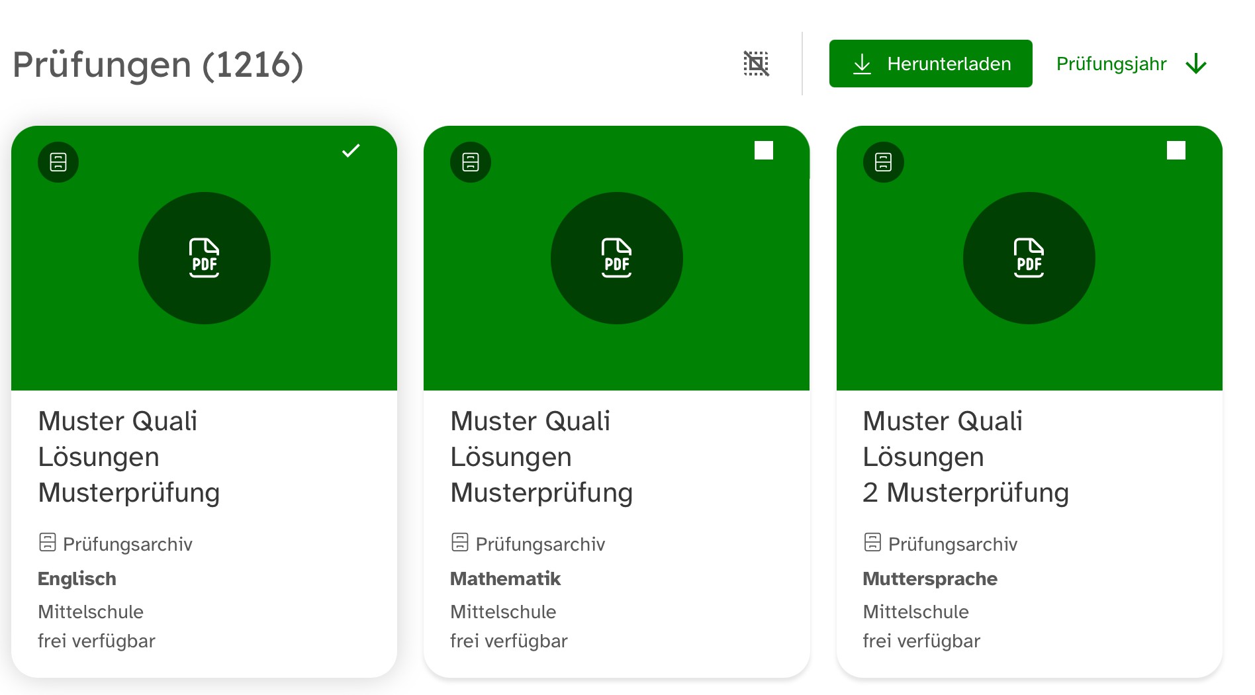1255x695 pixels.
Task: Uncheck the selected Englisch exam card
Action: point(351,151)
